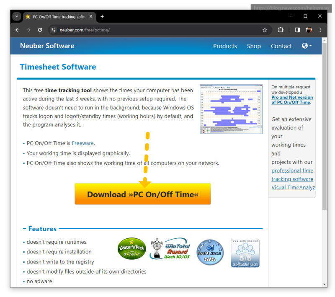Click the scrollbar down arrow
This screenshot has height=297, width=335.
pos(325,284)
